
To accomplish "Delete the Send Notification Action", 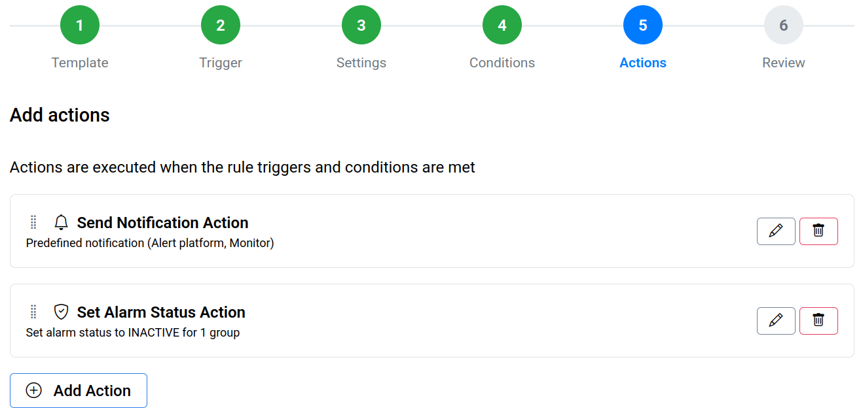I will (x=818, y=231).
